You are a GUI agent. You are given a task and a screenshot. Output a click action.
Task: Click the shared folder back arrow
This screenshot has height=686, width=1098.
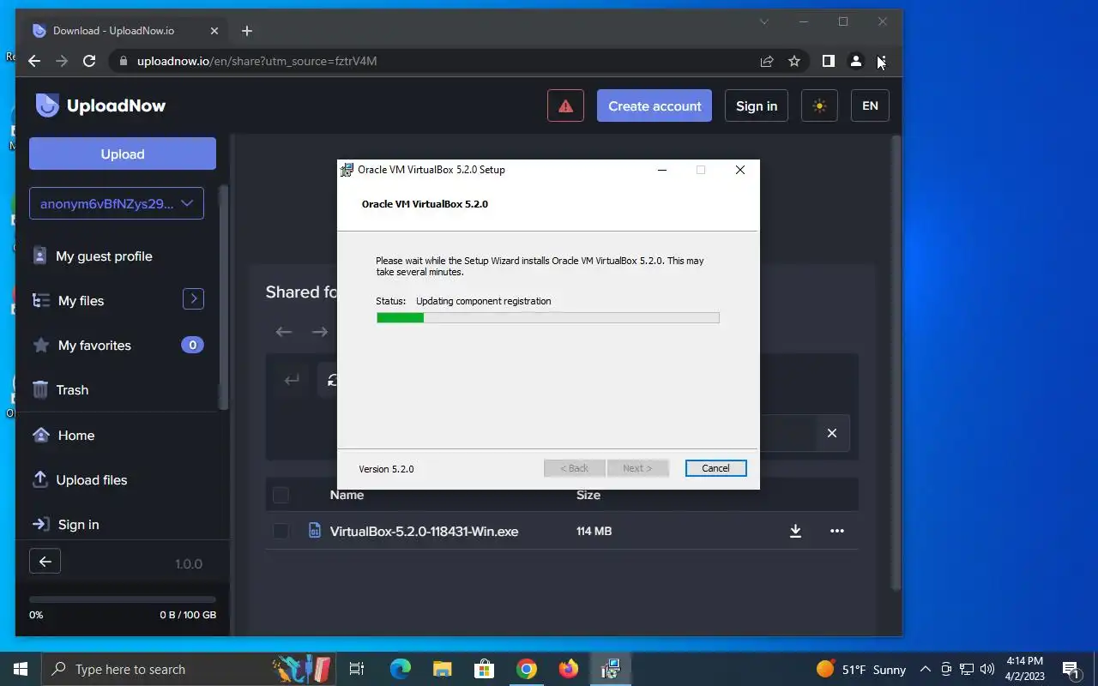[x=284, y=332]
